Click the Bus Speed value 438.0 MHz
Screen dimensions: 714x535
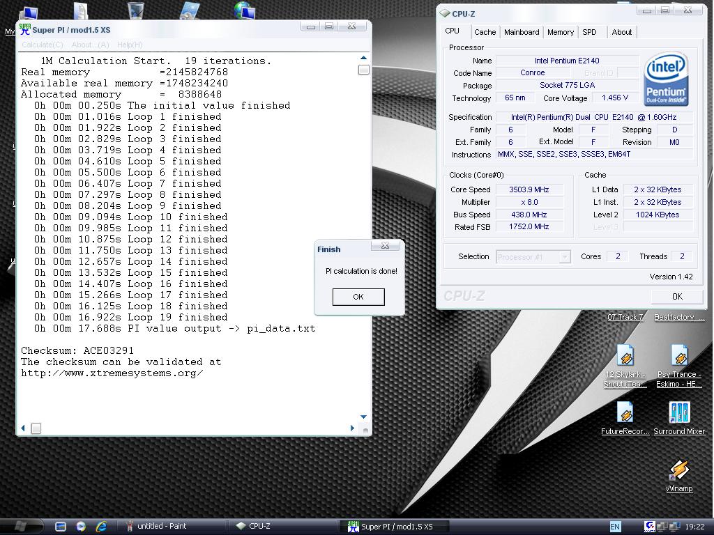coord(529,215)
